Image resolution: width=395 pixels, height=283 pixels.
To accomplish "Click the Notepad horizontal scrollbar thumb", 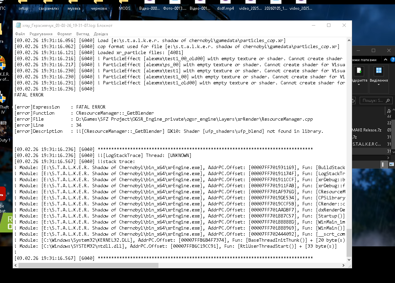I will coord(88,265).
